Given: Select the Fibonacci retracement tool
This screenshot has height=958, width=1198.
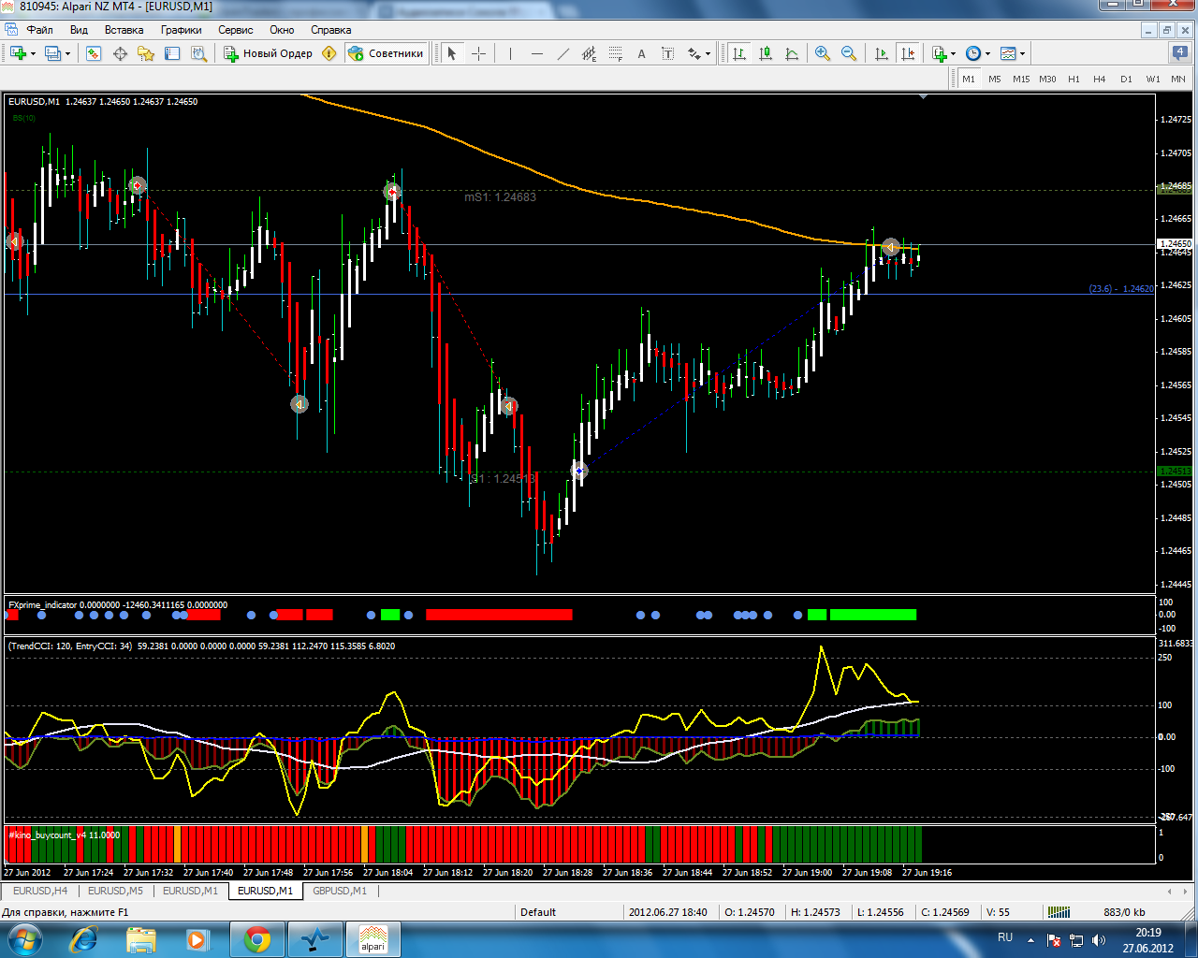Looking at the screenshot, I should (x=615, y=53).
